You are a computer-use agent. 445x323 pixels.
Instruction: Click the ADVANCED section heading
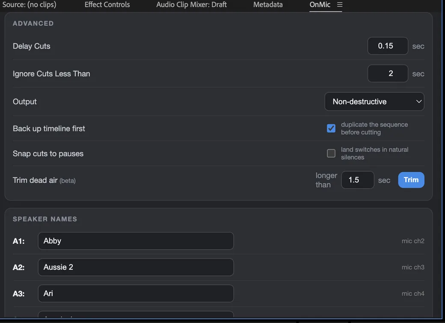(33, 23)
